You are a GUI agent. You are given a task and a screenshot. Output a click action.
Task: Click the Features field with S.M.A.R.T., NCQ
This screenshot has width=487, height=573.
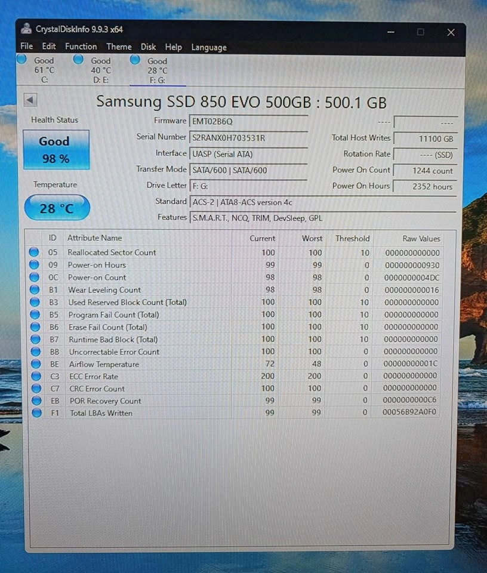pyautogui.click(x=323, y=218)
